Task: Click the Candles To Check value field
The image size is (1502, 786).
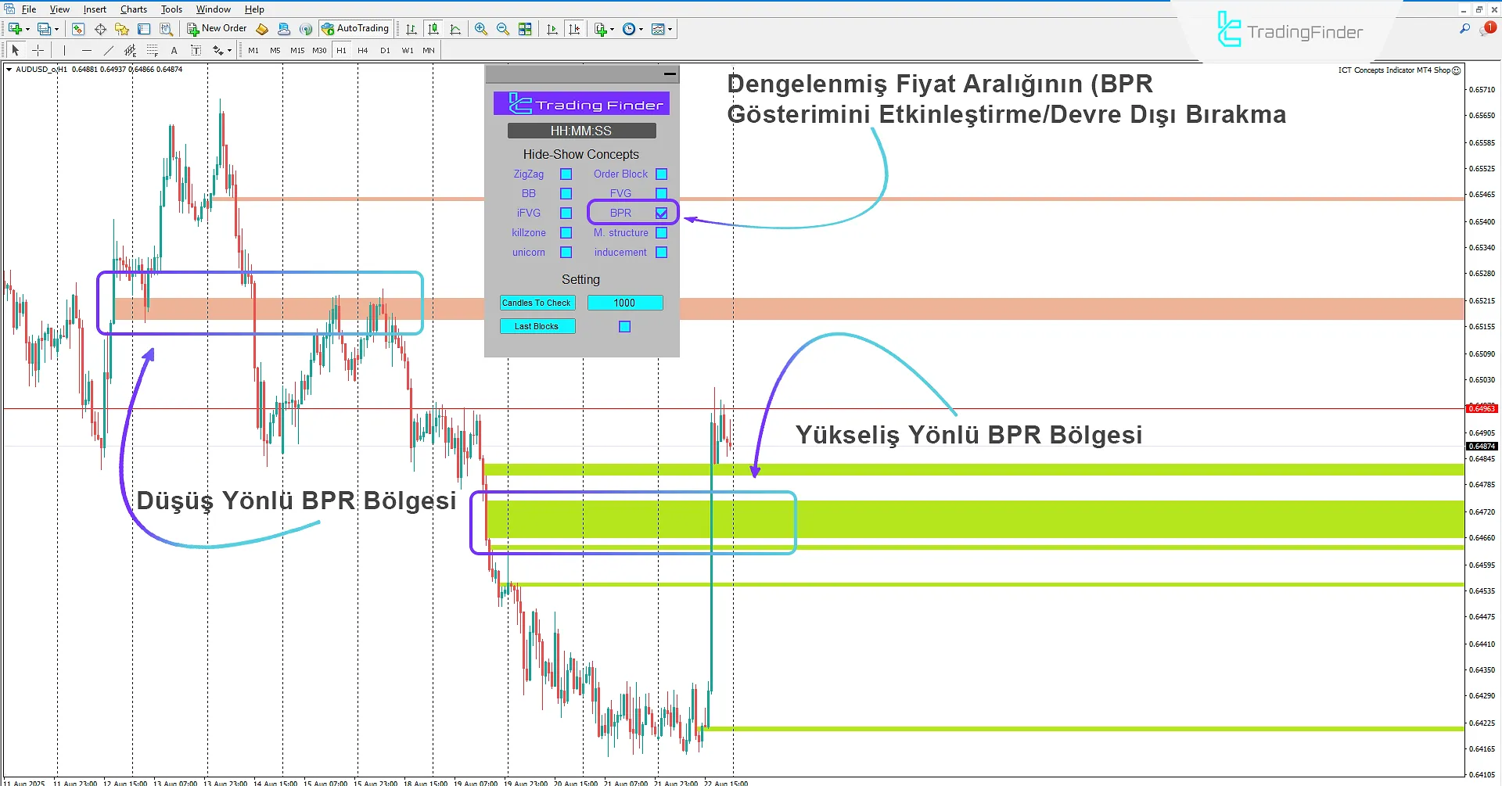Action: pyautogui.click(x=624, y=303)
